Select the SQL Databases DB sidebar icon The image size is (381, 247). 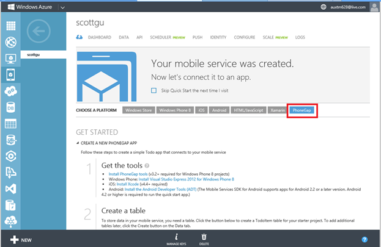10,107
